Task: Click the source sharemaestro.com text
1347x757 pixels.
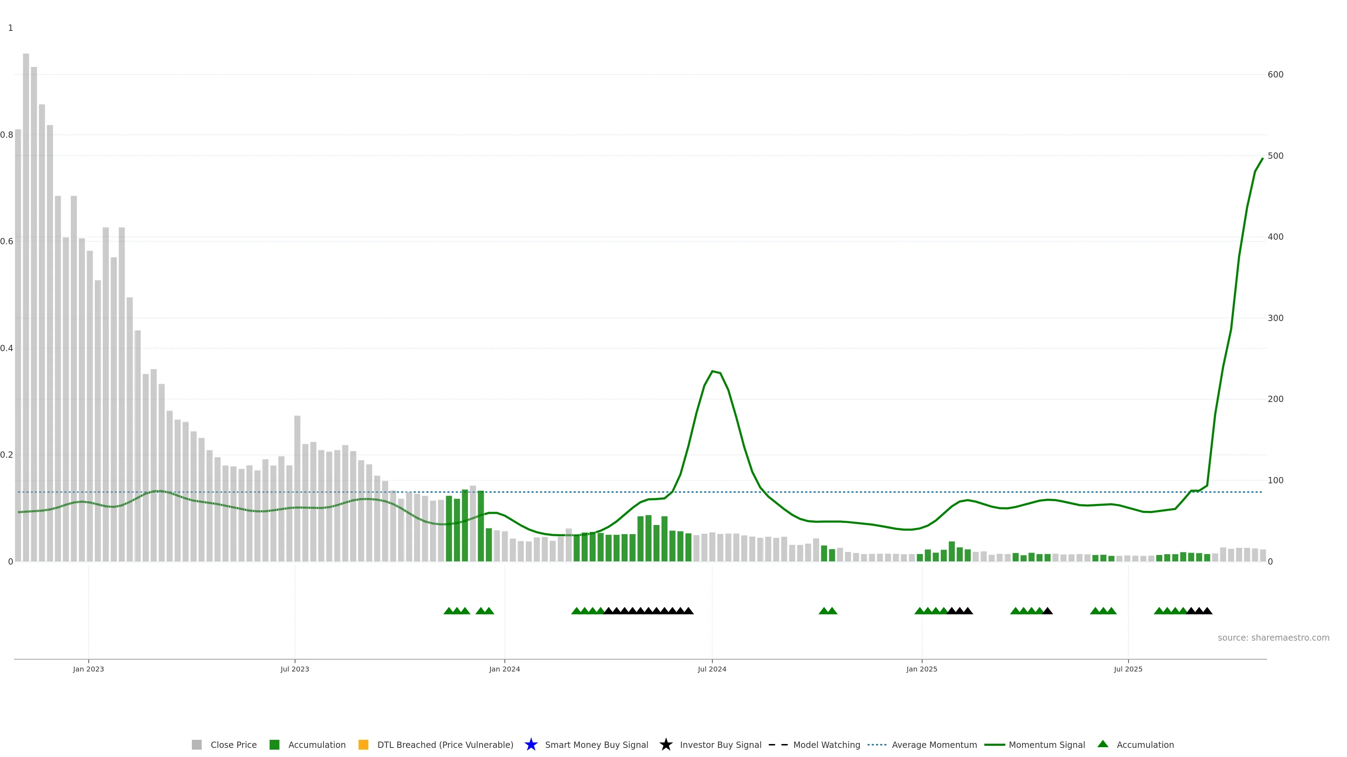Action: pyautogui.click(x=1273, y=637)
